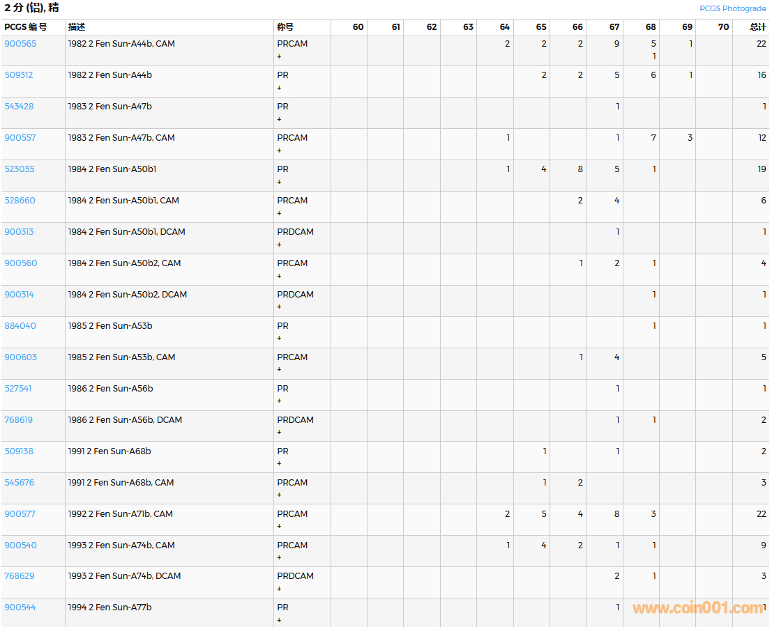Click the PCGS 编号 column header
This screenshot has height=627, width=772.
pos(26,27)
